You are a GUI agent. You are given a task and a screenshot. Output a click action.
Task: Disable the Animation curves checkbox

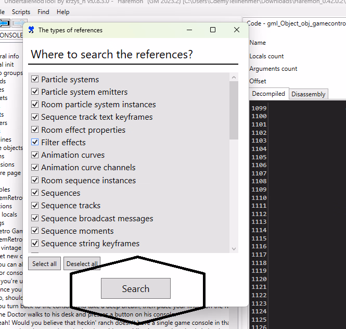(x=35, y=155)
